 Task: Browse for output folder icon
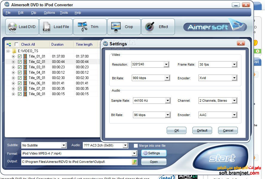click(x=134, y=162)
